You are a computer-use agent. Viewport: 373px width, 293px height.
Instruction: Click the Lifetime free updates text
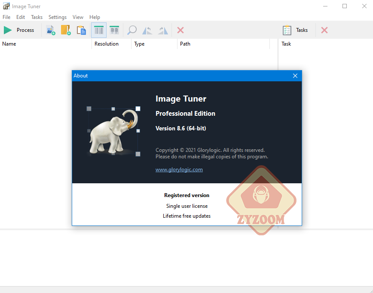187,216
